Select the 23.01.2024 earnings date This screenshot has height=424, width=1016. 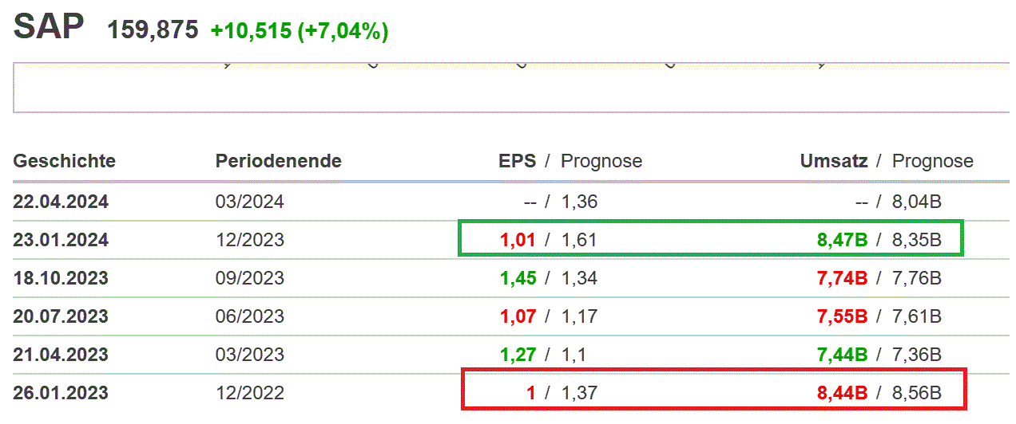(61, 240)
